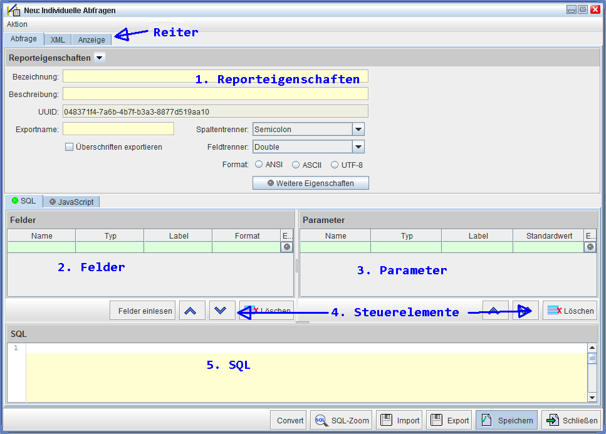Screen dimensions: 606x434
Task: Collapse the Reporteigenschaften section arrow
Action: [x=99, y=58]
